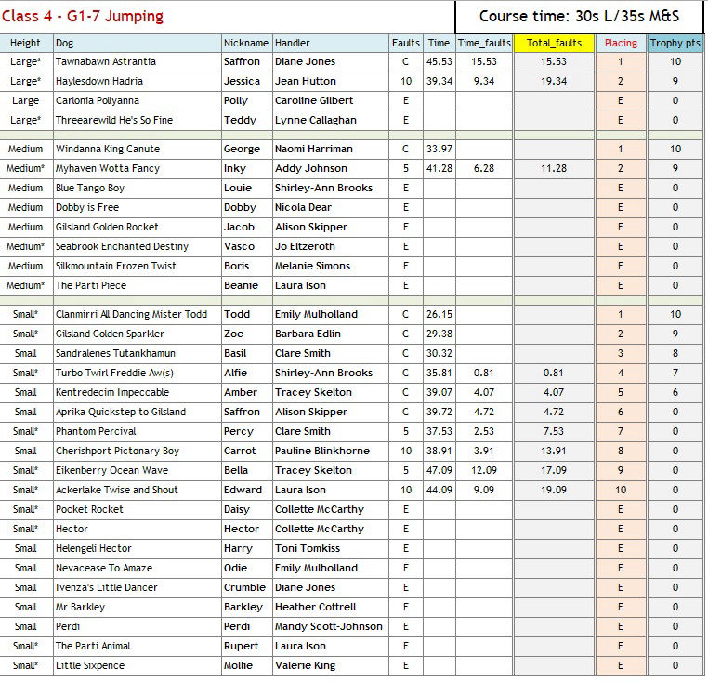This screenshot has width=708, height=682.
Task: Select the 'Ivenza's Little Dancer' cell
Action: 138,587
